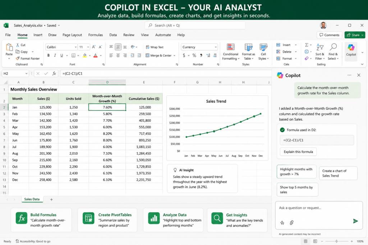Open the font size 11 dropdown

(x=88, y=47)
